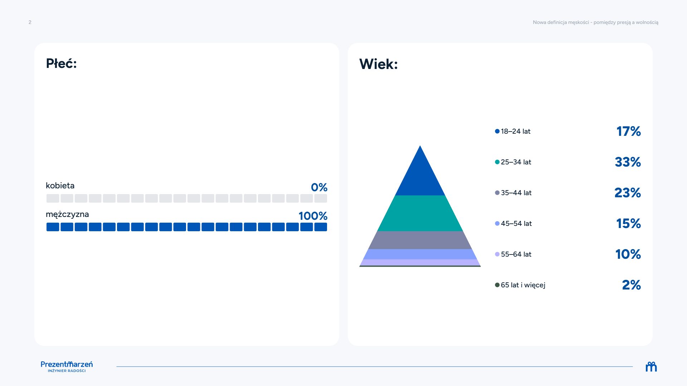The image size is (687, 386).
Task: Click the Nowa definicja męskości header text
Action: pos(595,22)
